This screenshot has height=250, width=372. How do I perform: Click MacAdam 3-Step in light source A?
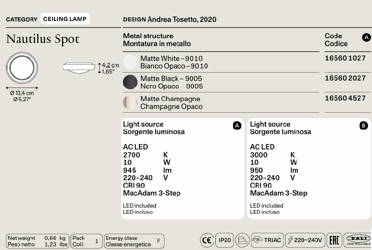152,193
